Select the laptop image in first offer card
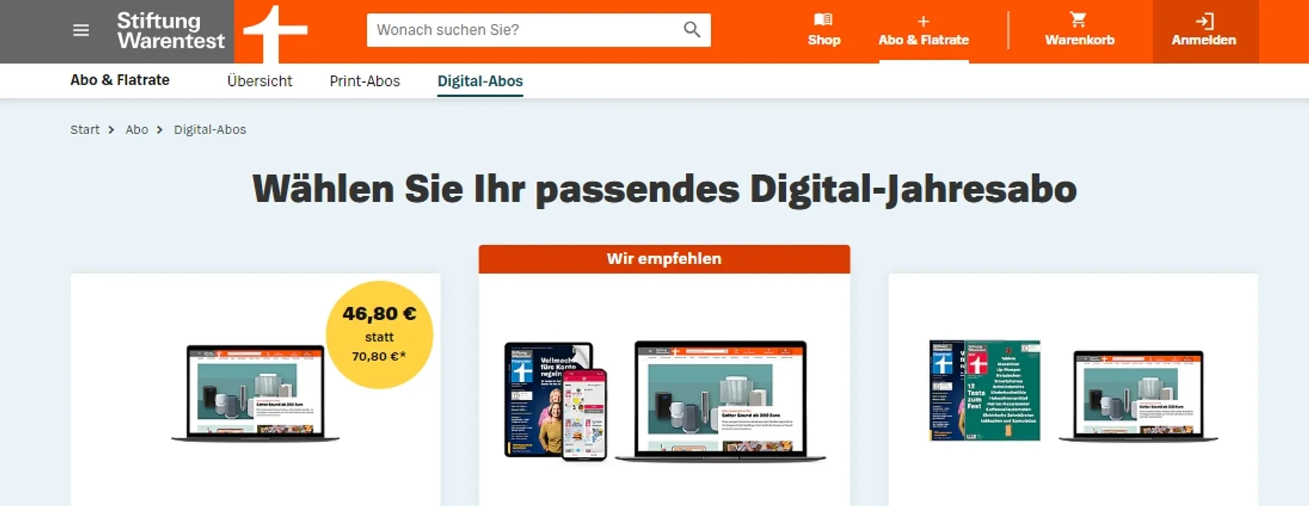 (256, 393)
